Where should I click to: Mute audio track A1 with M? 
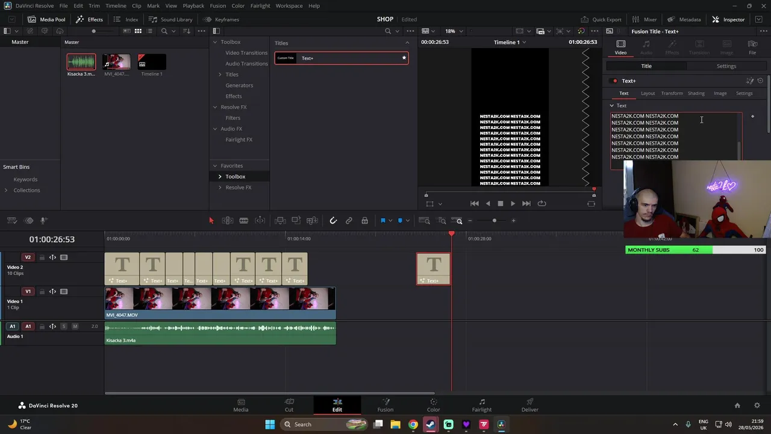[x=75, y=326]
